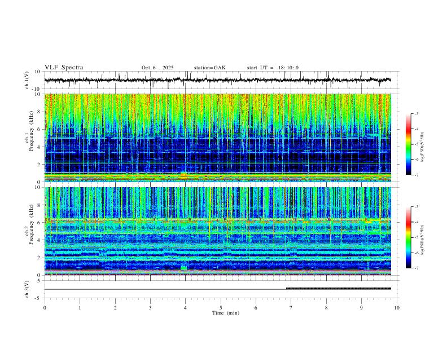Click the ch.2 color bar "-4" label
The width and height of the screenshot is (447, 345).
click(x=417, y=222)
